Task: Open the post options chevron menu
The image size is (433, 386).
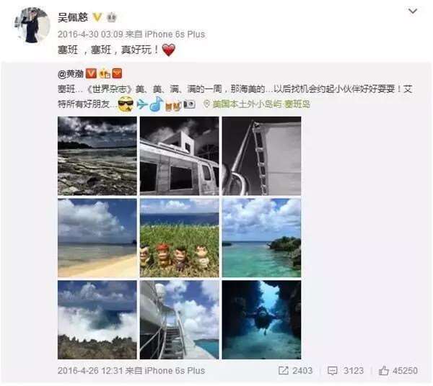Action: tap(413, 12)
